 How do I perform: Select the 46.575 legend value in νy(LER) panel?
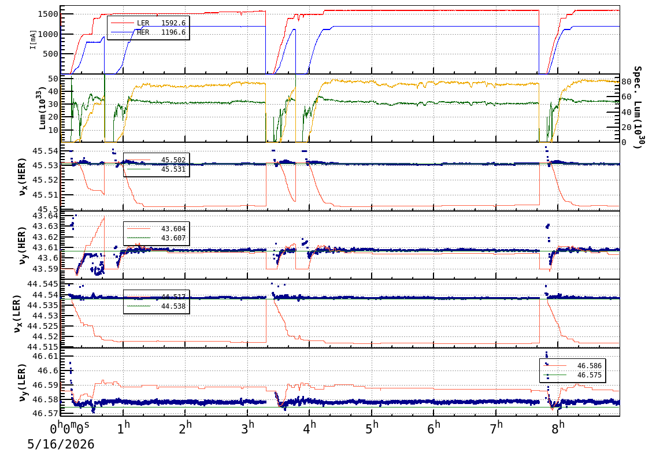coord(590,375)
